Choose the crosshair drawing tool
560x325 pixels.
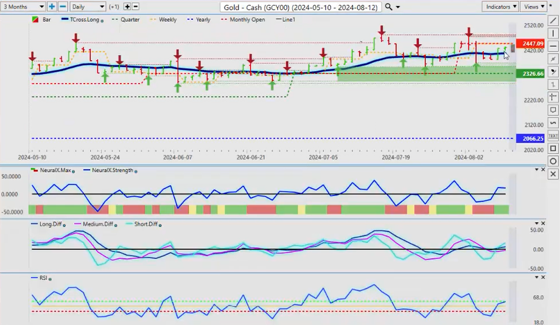coord(553,97)
